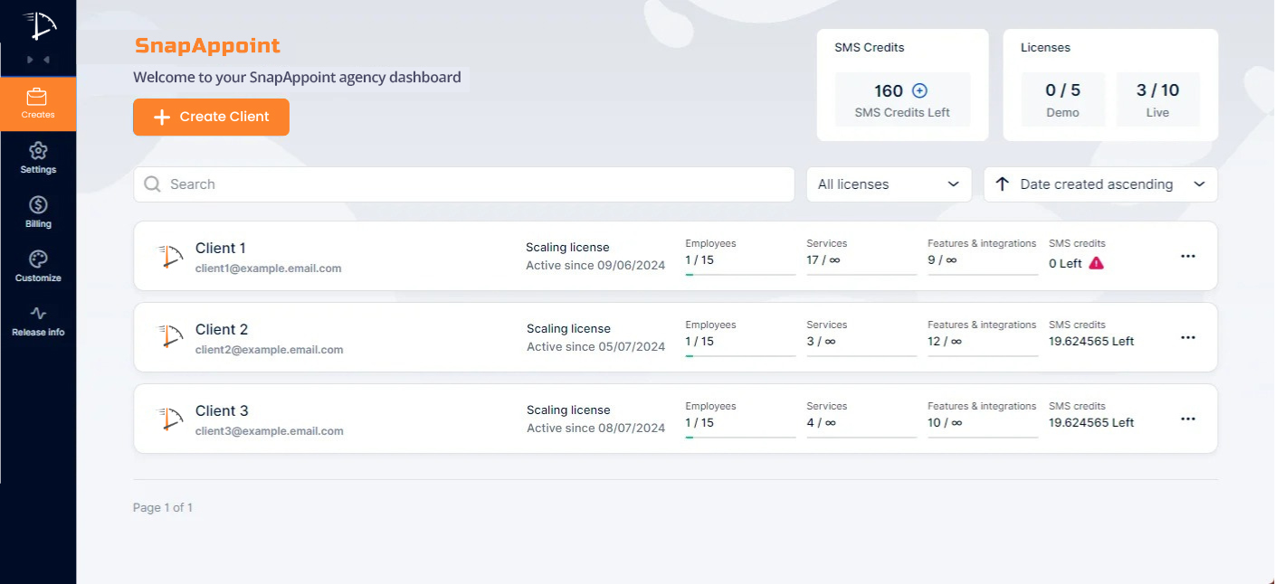
Task: Click the client2@example.email.com address
Action: point(270,350)
